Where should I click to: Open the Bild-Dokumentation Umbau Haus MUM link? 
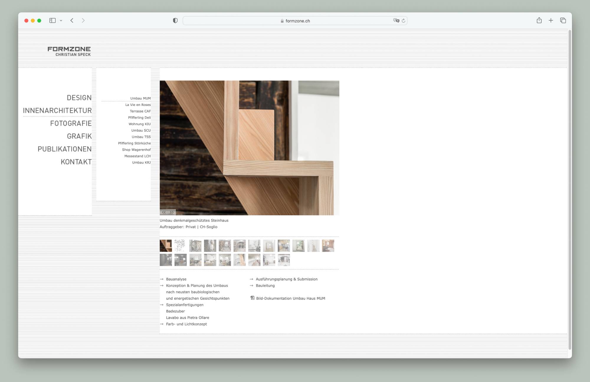pos(291,298)
